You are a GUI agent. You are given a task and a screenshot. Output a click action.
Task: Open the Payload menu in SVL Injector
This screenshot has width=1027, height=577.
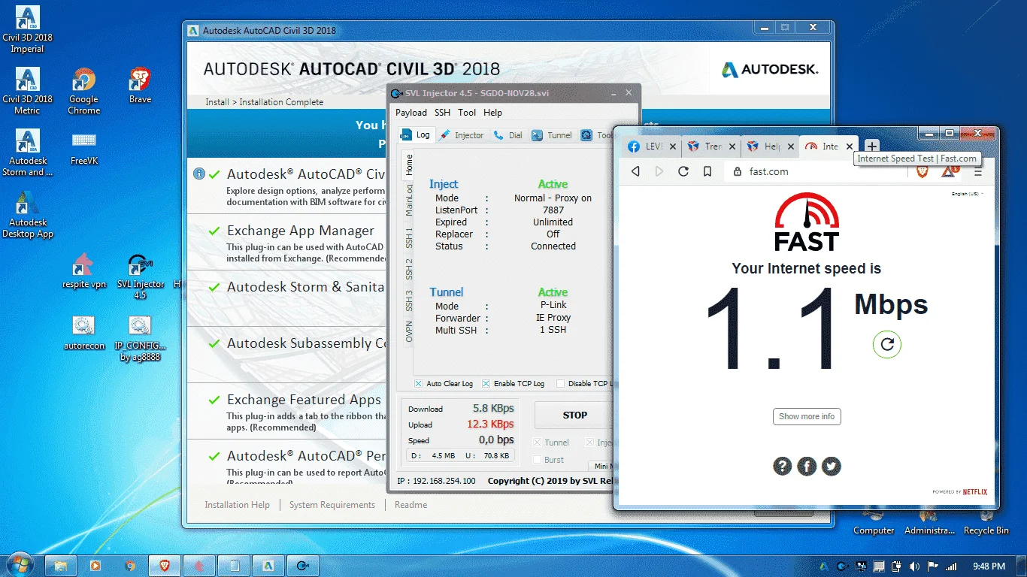tap(411, 113)
